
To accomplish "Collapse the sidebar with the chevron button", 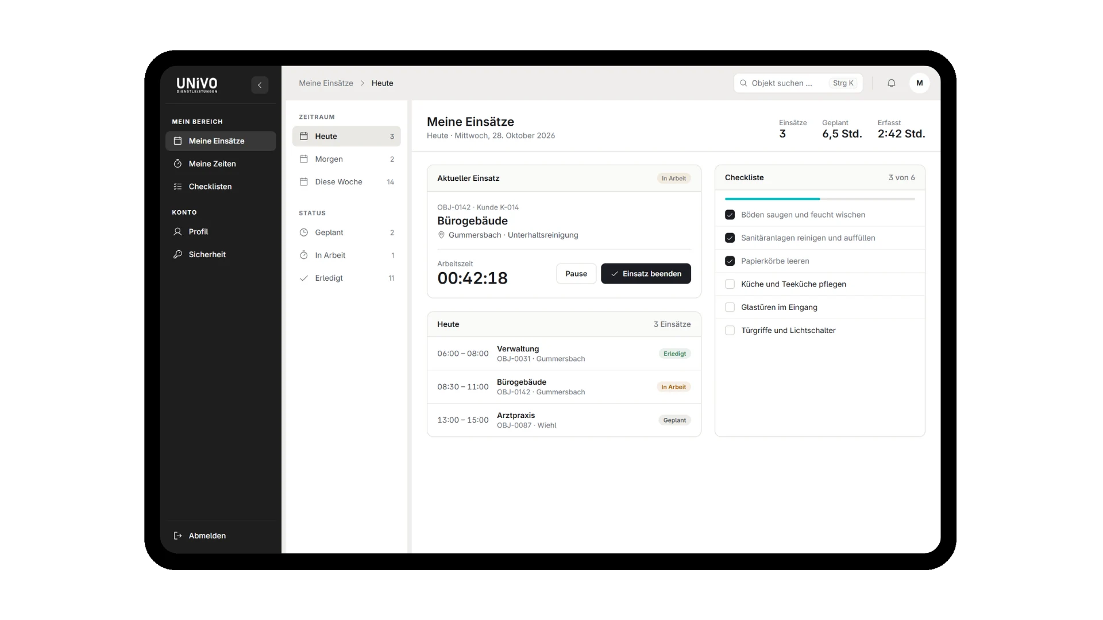I will (x=260, y=85).
